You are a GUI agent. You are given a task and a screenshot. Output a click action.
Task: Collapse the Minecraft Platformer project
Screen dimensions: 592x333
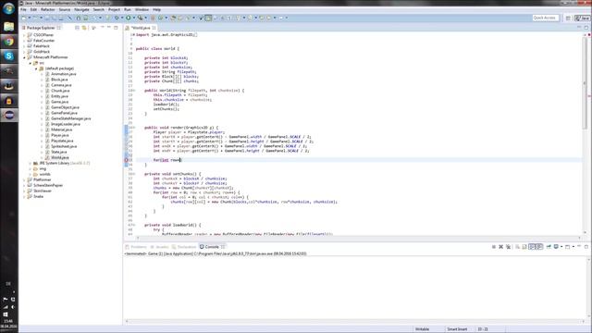pyautogui.click(x=25, y=57)
